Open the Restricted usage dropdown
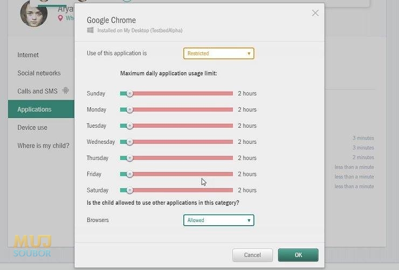399x270 pixels. (x=218, y=53)
